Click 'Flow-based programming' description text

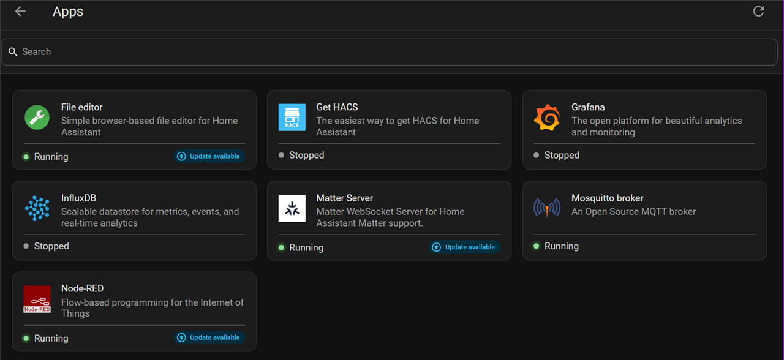point(153,308)
